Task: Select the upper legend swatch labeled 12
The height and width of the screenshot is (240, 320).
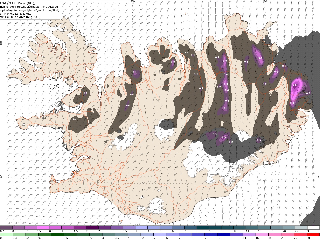Action: 240,228
